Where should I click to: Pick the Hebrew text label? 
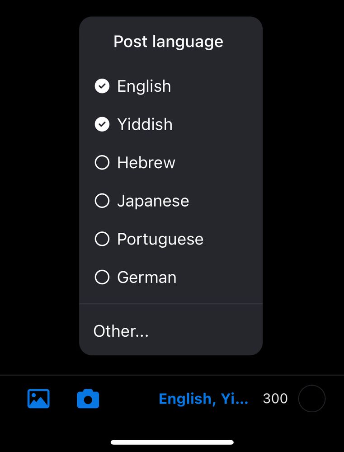(x=146, y=163)
